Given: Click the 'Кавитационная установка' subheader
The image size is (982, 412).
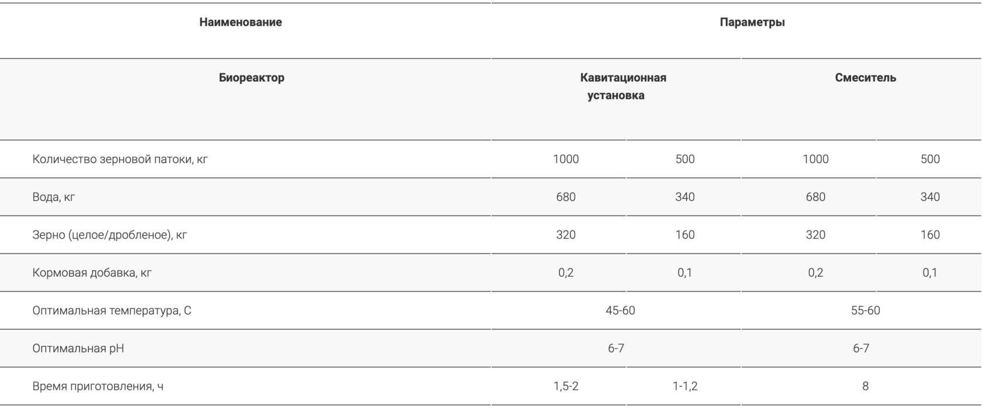Looking at the screenshot, I should [x=623, y=86].
